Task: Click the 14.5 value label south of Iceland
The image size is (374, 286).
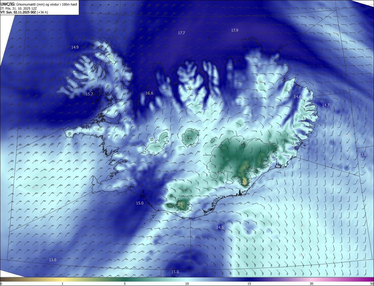Action: tap(220, 228)
